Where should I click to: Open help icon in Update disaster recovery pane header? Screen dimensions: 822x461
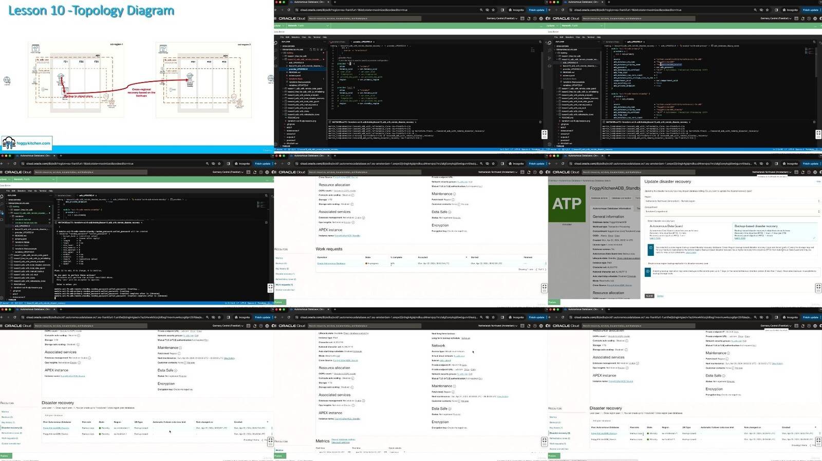pyautogui.click(x=809, y=172)
